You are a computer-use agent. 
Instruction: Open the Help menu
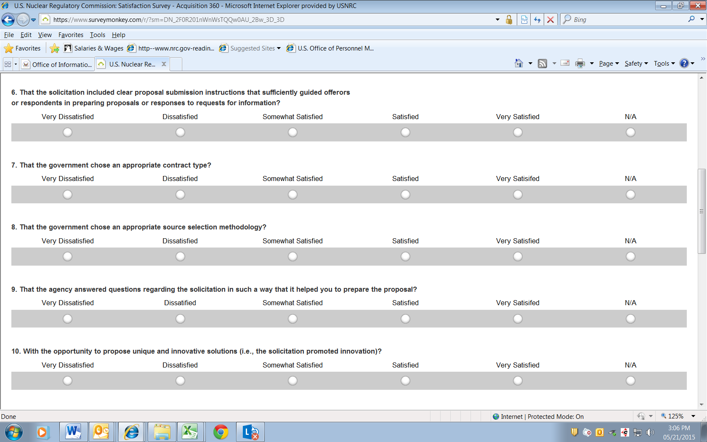pyautogui.click(x=119, y=35)
